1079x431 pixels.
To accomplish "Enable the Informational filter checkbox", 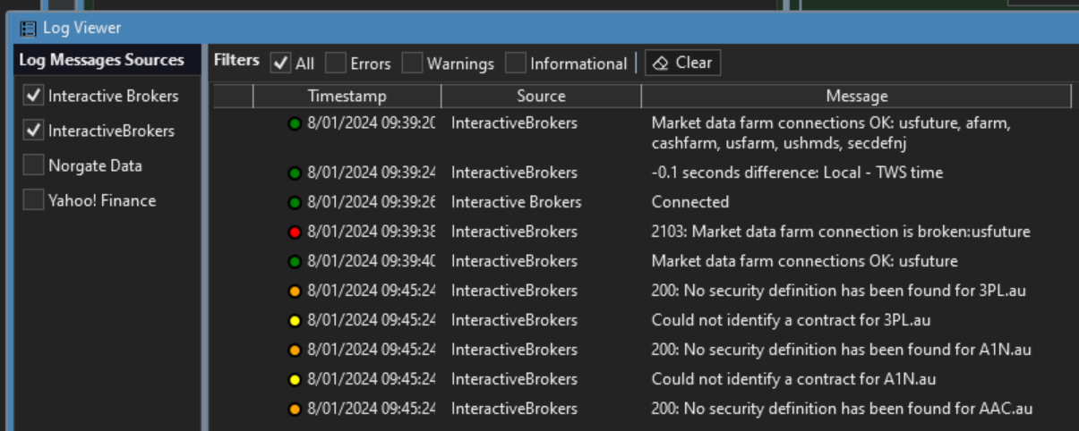I will 515,63.
